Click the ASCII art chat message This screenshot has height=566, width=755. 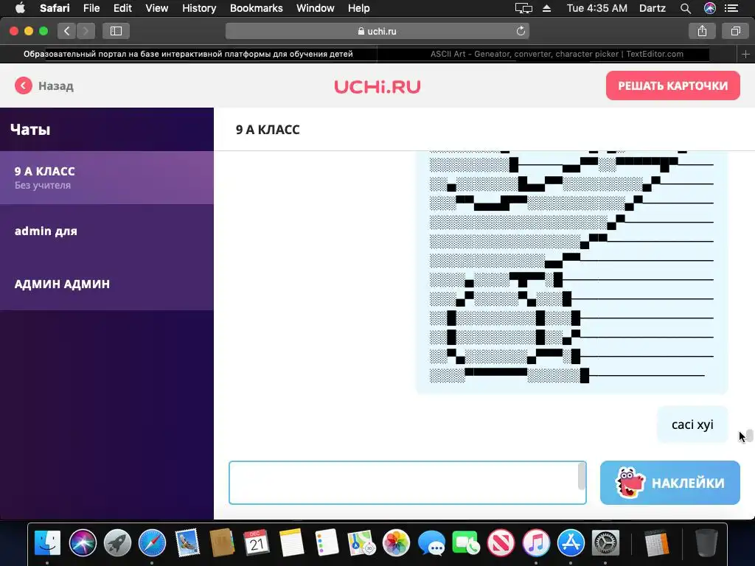click(x=571, y=272)
